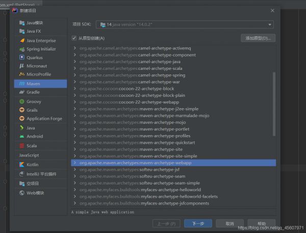The image size is (306, 233).
Task: Select maven-archetype-portlet row
Action: (x=173, y=129)
